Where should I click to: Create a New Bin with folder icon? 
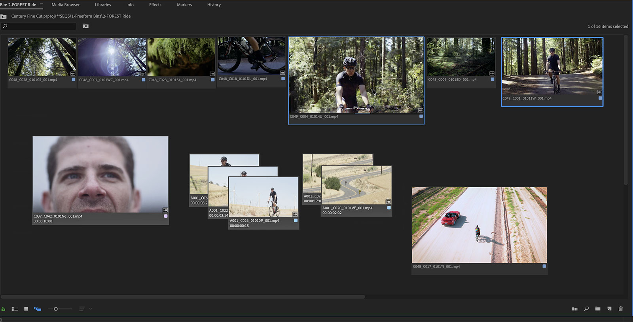[598, 309]
